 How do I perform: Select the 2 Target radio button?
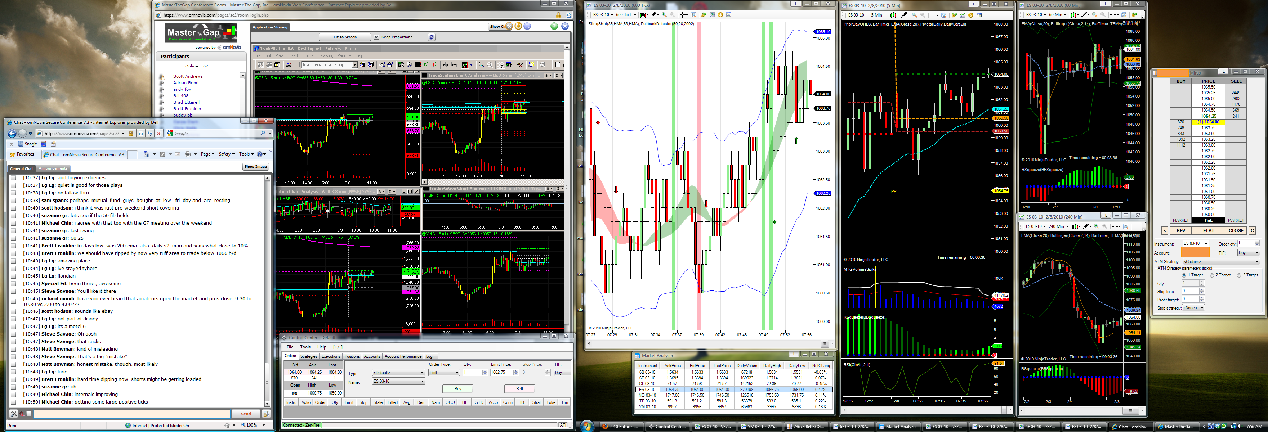pos(1211,275)
